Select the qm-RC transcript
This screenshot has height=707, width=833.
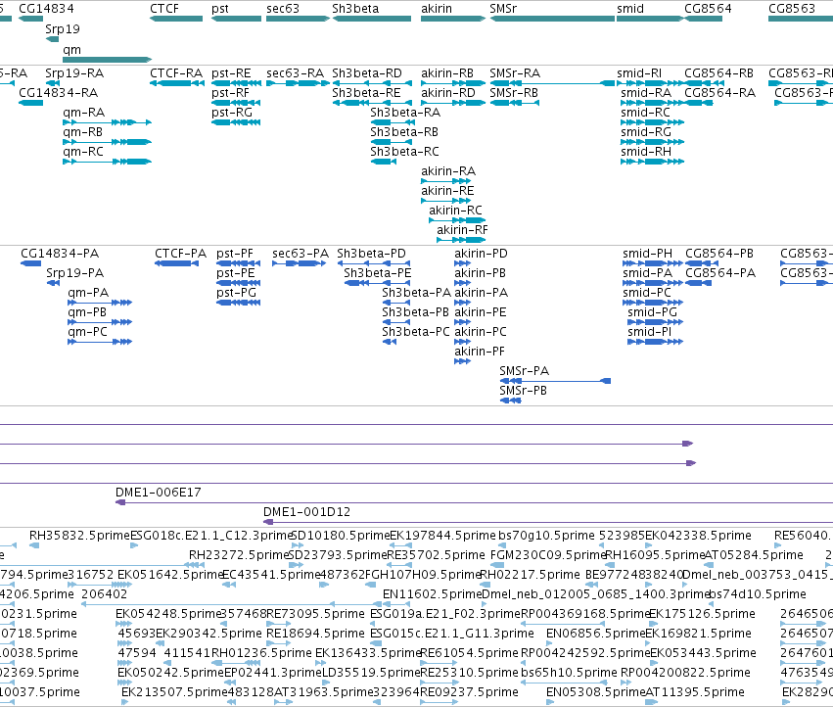pos(108,162)
